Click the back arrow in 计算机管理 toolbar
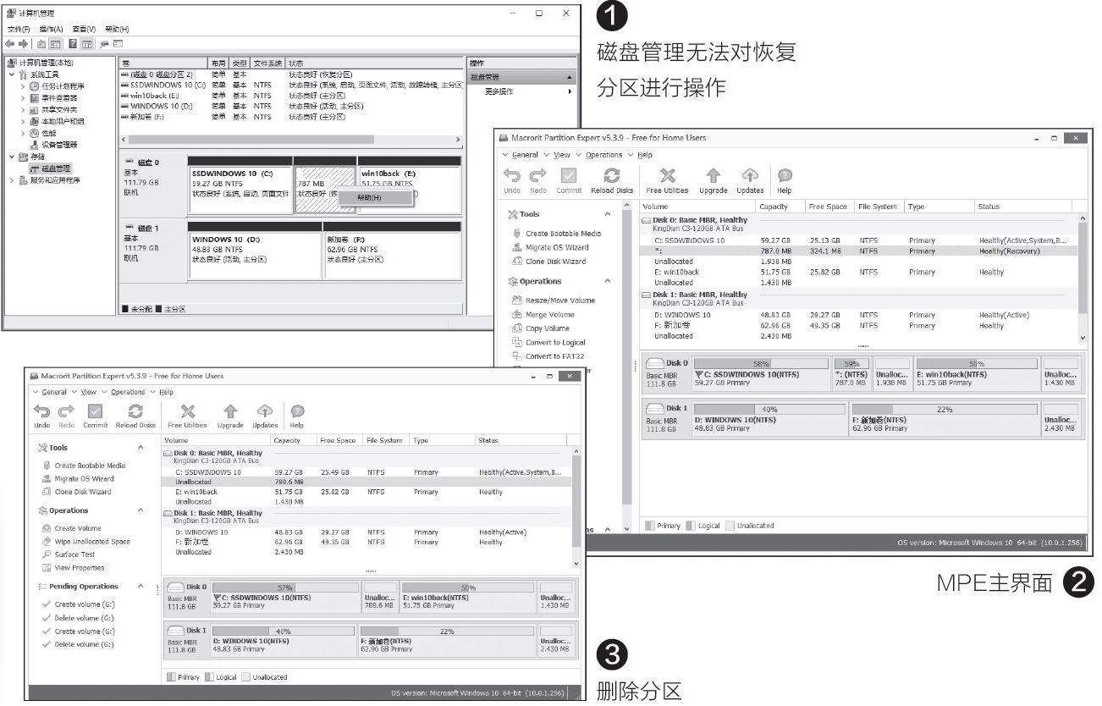1102x706 pixels. (11, 43)
